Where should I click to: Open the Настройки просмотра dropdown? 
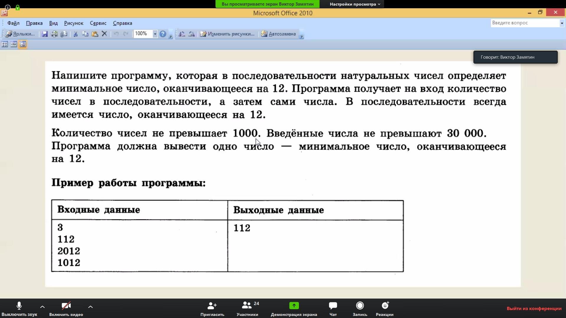355,4
